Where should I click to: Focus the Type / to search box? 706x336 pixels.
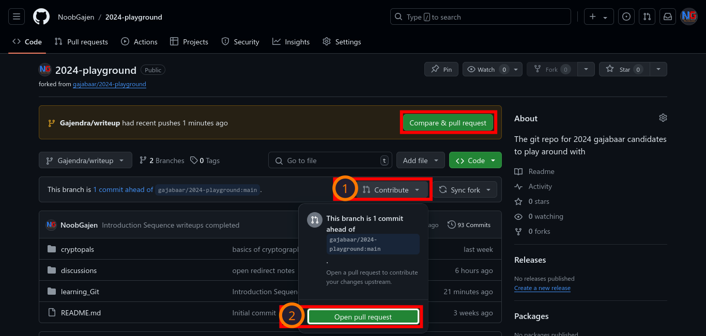tap(481, 17)
